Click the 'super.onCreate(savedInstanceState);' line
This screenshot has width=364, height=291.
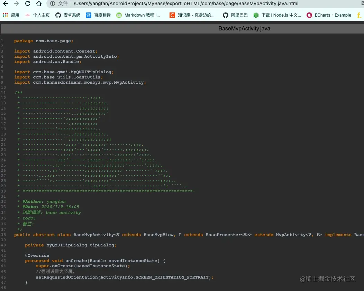83,266
